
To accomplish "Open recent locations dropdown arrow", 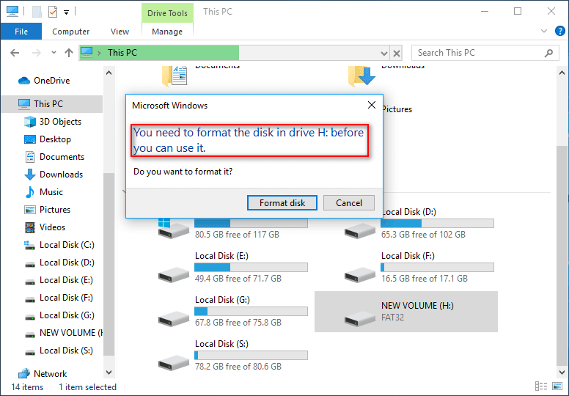I will (x=54, y=53).
